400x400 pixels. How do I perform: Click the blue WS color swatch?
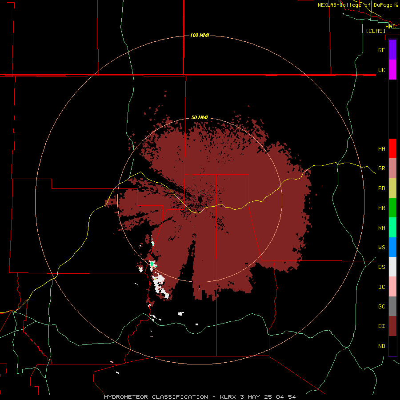click(392, 247)
